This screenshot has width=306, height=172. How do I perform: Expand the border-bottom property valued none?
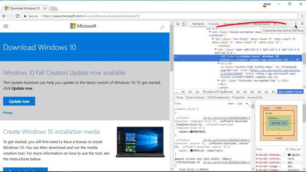click(257, 159)
